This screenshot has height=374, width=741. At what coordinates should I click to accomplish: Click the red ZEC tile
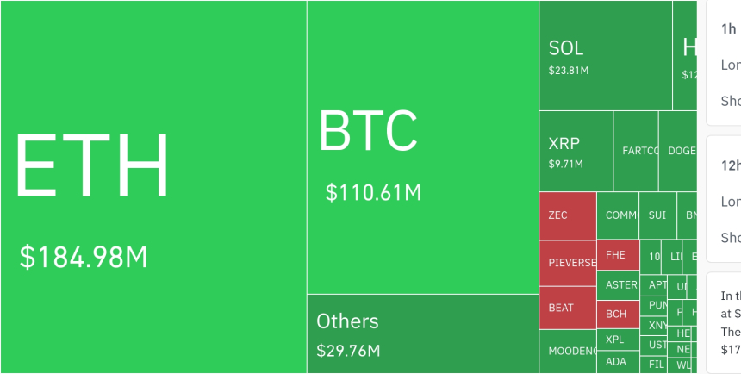click(x=567, y=215)
